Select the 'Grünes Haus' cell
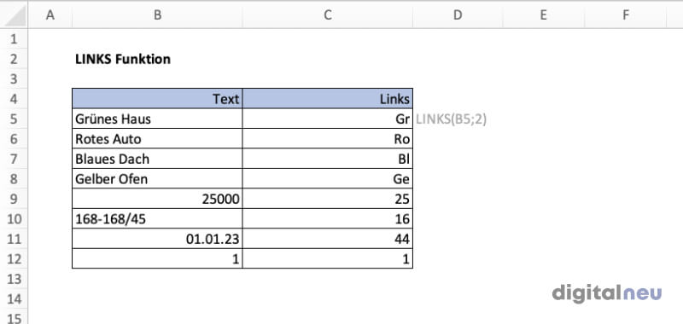The height and width of the screenshot is (324, 683). [157, 119]
